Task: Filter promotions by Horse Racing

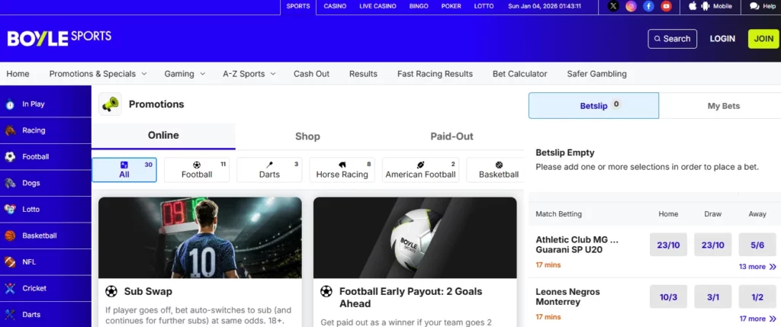Action: [x=342, y=170]
